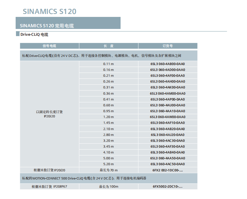
Task: Click the Drive-CLiQ 电缆 section heading
Action: [x=34, y=34]
